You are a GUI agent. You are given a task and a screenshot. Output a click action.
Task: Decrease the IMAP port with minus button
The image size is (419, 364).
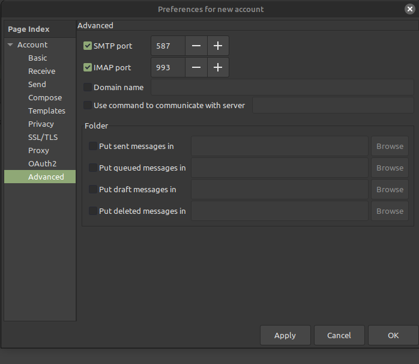(x=196, y=67)
